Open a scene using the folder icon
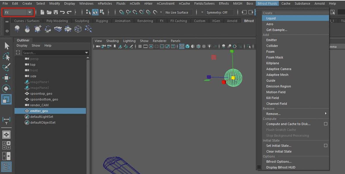 tap(49, 12)
